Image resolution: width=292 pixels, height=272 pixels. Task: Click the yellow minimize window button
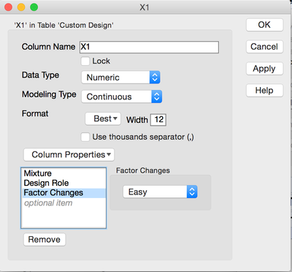click(x=21, y=7)
